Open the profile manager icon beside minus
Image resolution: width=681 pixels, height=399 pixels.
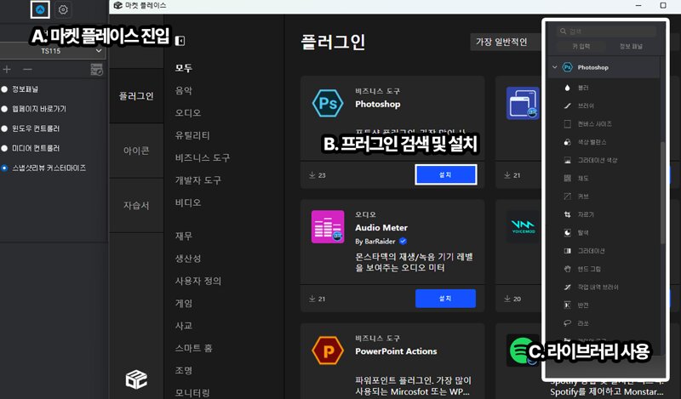tap(96, 70)
